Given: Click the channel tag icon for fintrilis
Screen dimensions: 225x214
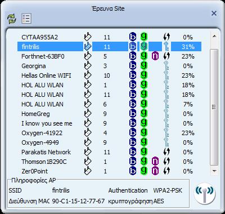Looking at the screenshot, I should [88, 46].
